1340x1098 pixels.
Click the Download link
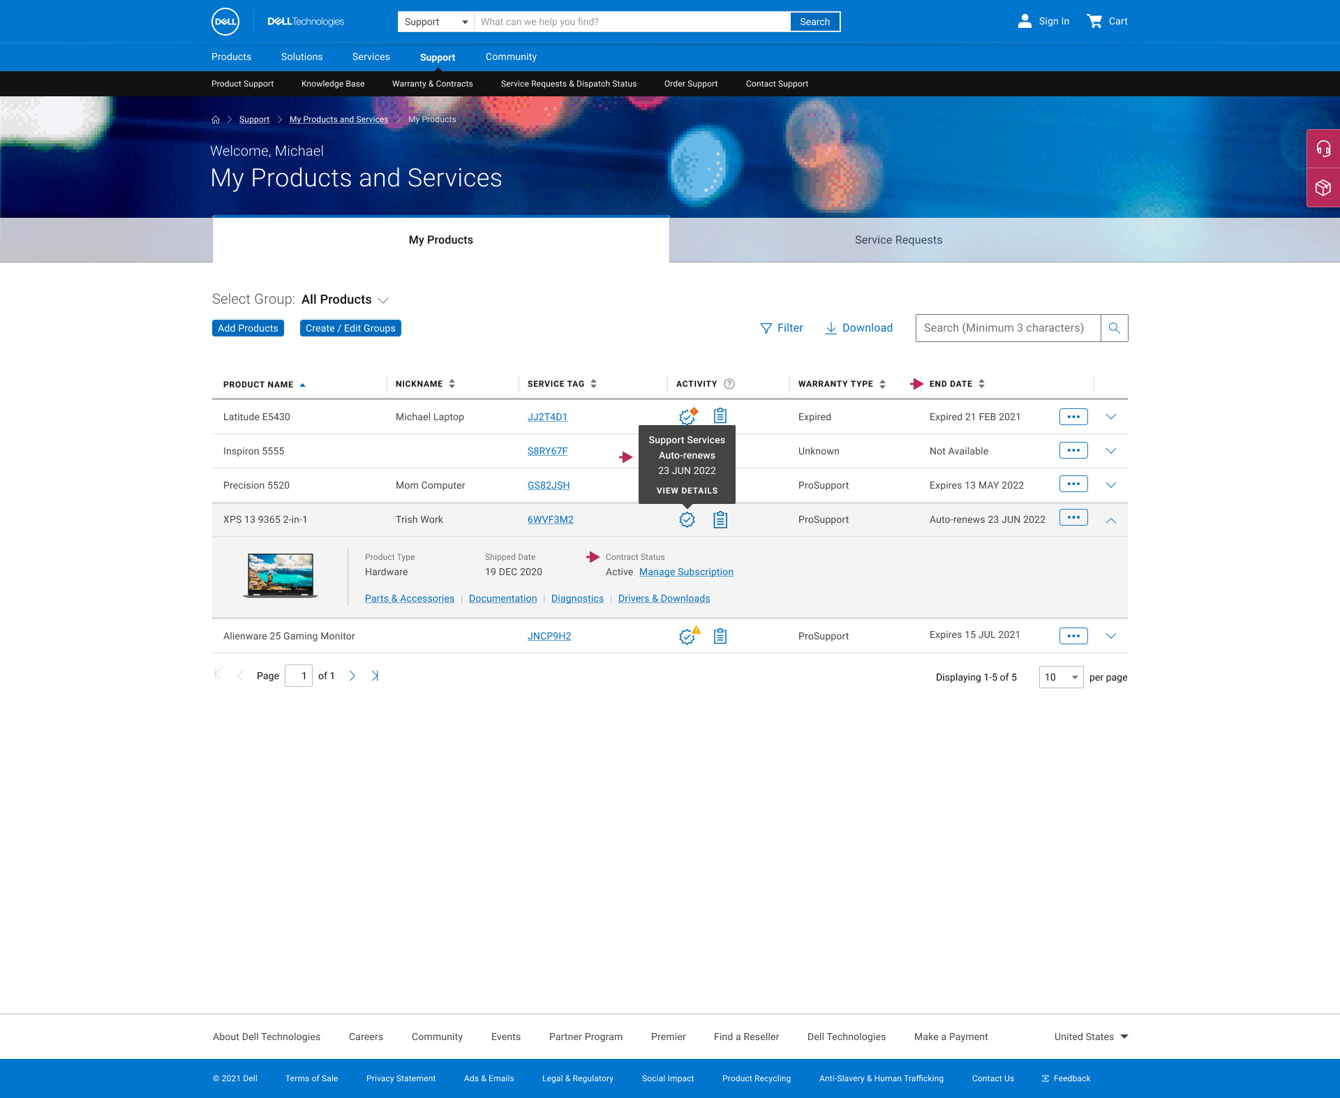(858, 328)
